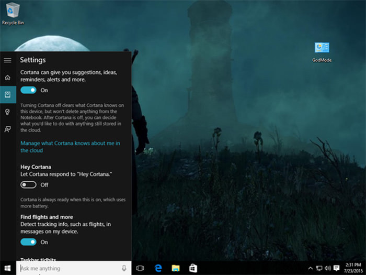Open the Windows Store from the taskbar
Viewport: 366px width, 275px height.
[193, 268]
